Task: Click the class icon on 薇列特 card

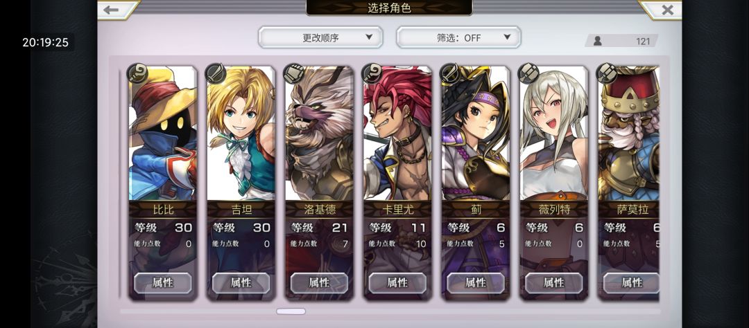Action: tap(528, 73)
